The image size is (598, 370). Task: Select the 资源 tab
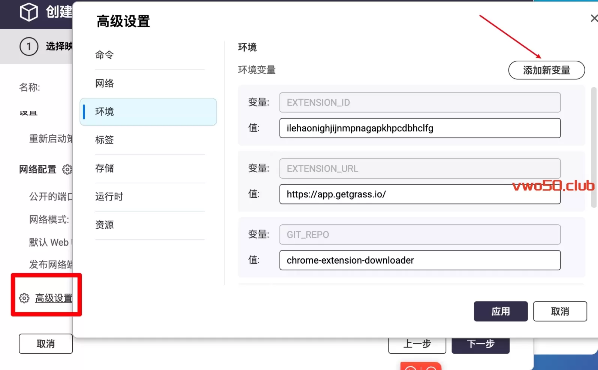(105, 225)
